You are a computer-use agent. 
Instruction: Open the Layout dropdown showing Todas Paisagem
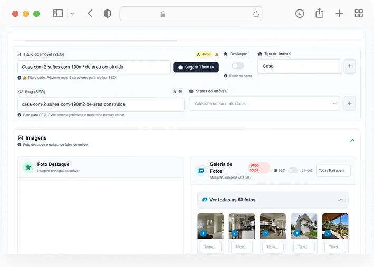coord(333,170)
